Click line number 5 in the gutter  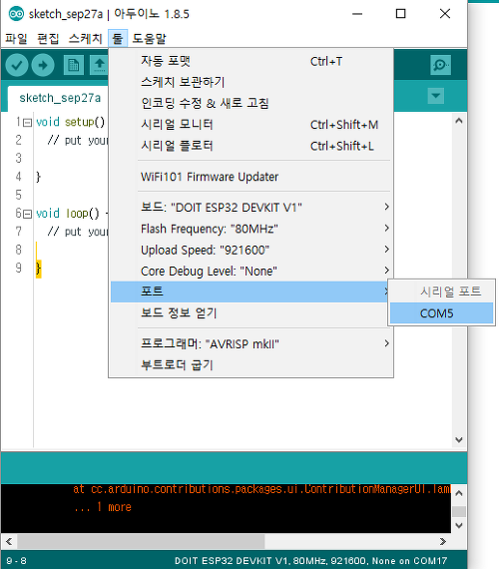pyautogui.click(x=19, y=195)
